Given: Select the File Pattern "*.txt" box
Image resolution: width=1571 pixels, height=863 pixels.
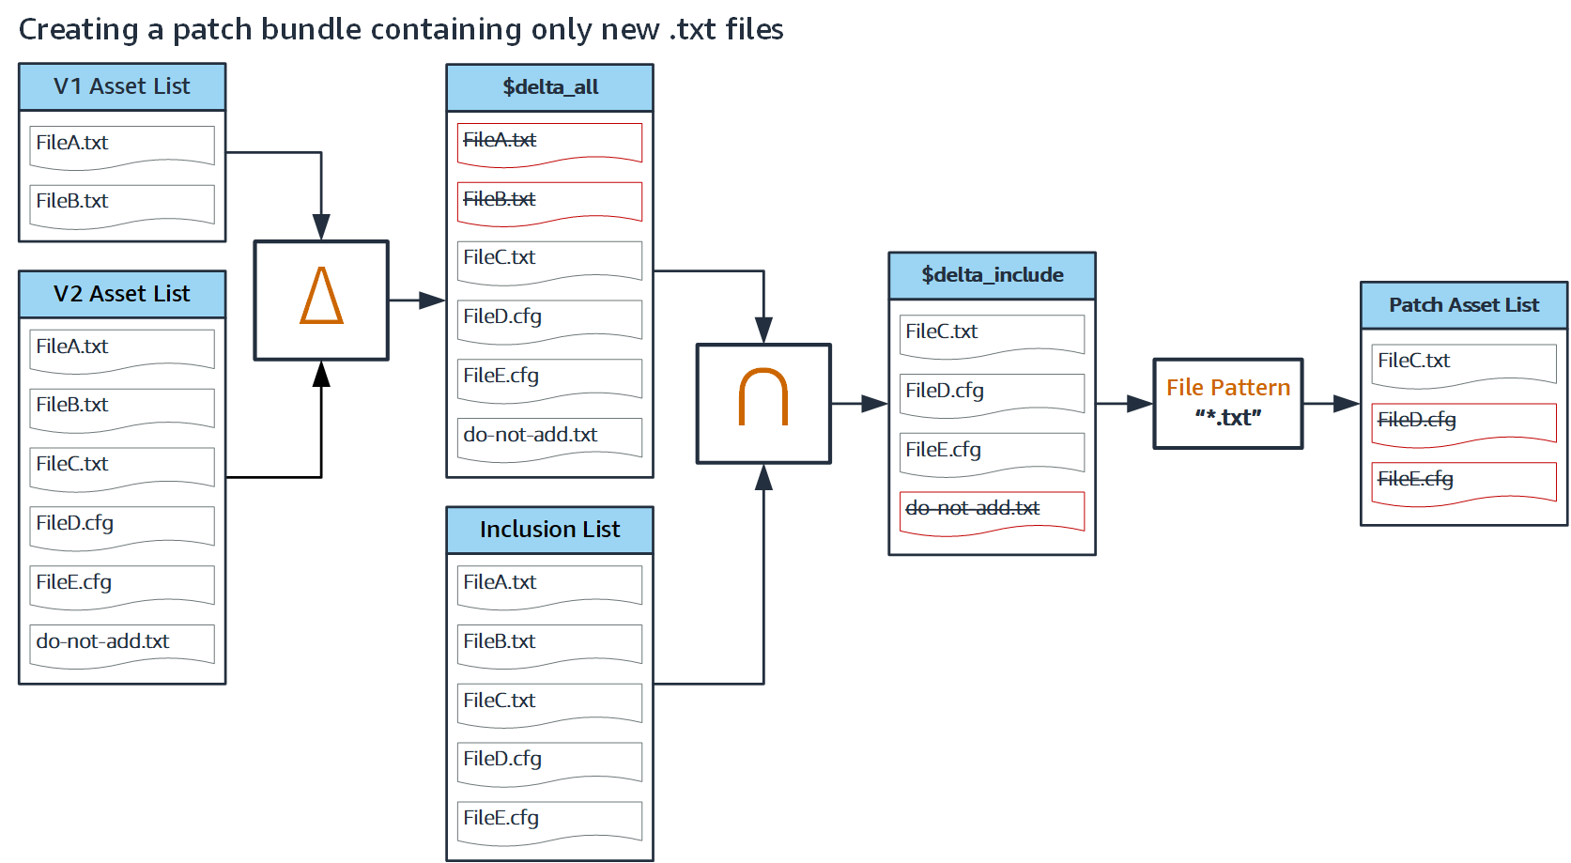Looking at the screenshot, I should [1226, 403].
